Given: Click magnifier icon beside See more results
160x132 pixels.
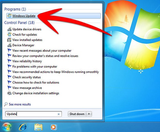Looking at the screenshot, I should point(6,104).
